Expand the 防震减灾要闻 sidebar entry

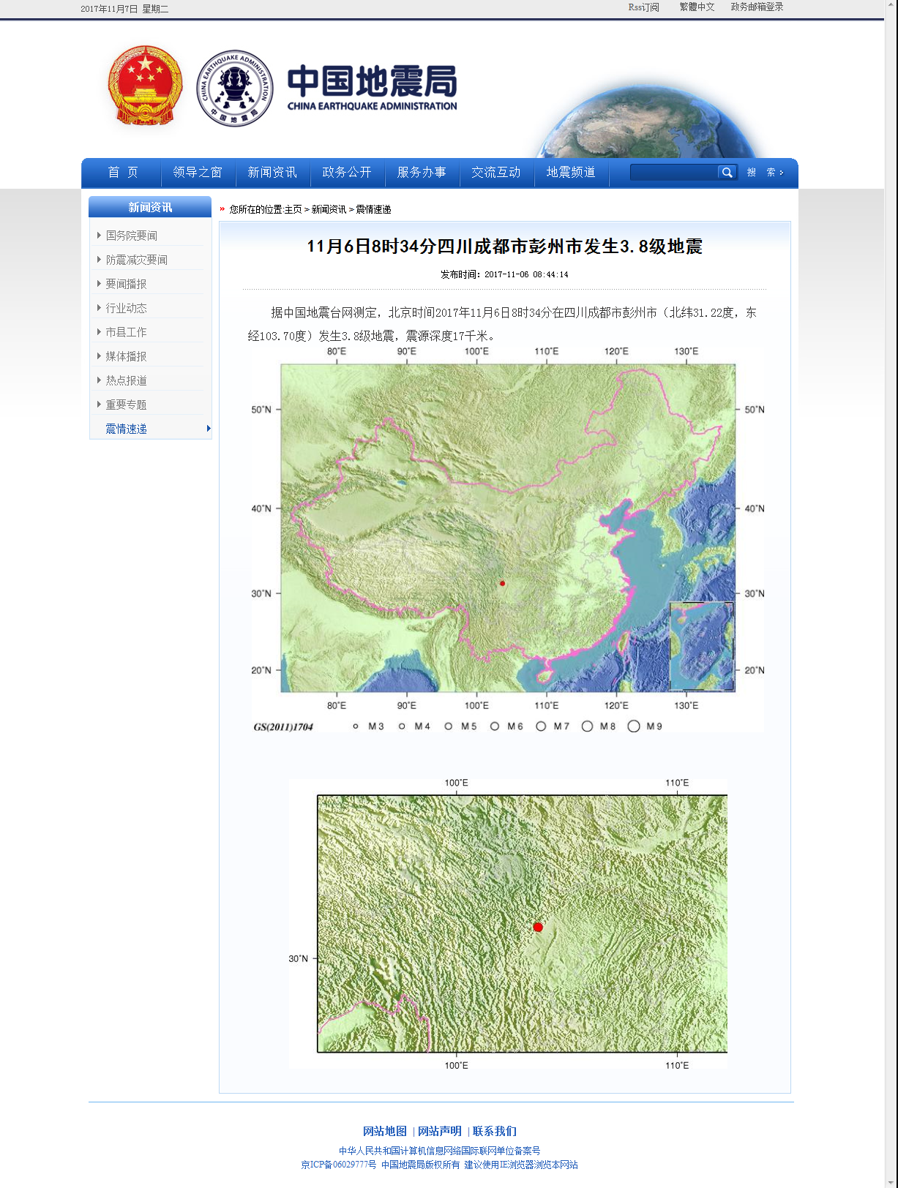pyautogui.click(x=136, y=260)
